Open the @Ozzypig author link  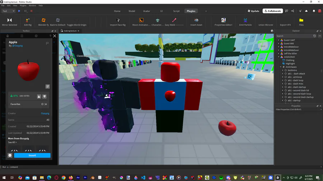pyautogui.click(x=18, y=46)
